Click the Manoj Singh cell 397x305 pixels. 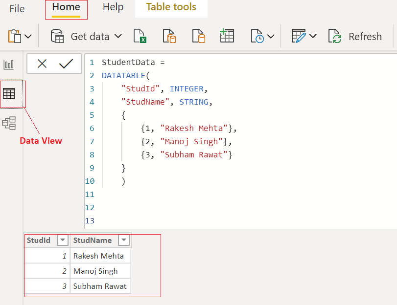click(100, 271)
